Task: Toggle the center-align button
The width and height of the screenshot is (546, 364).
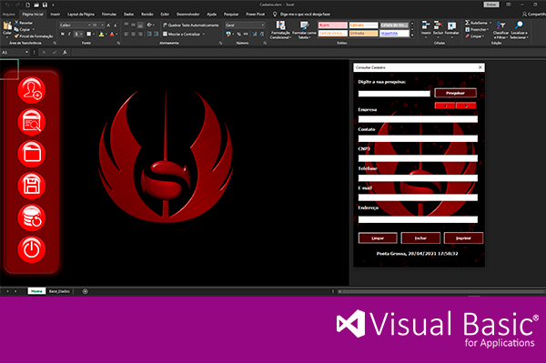Action: 133,35
